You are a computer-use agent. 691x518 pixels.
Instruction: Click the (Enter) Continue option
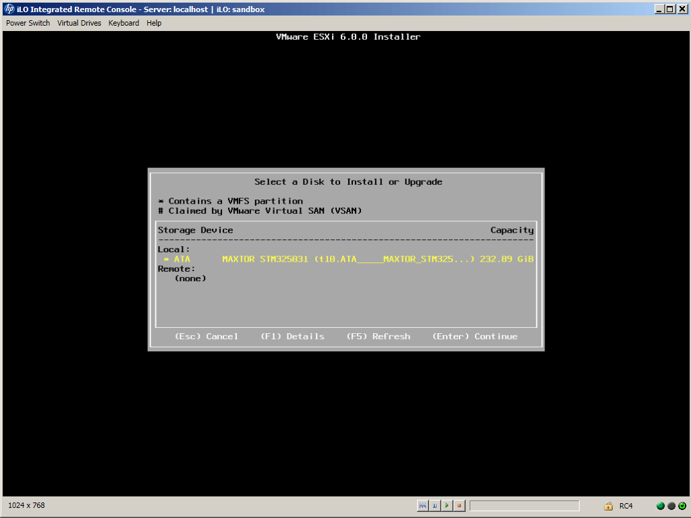(474, 337)
